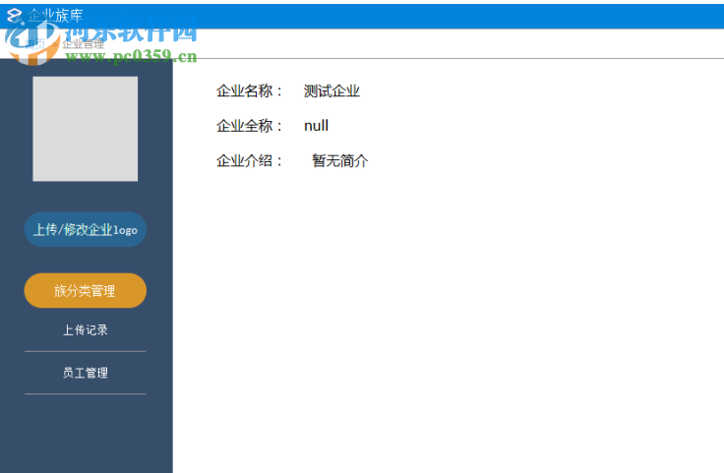
Task: Click 上传/修改企业logo button
Action: point(86,229)
